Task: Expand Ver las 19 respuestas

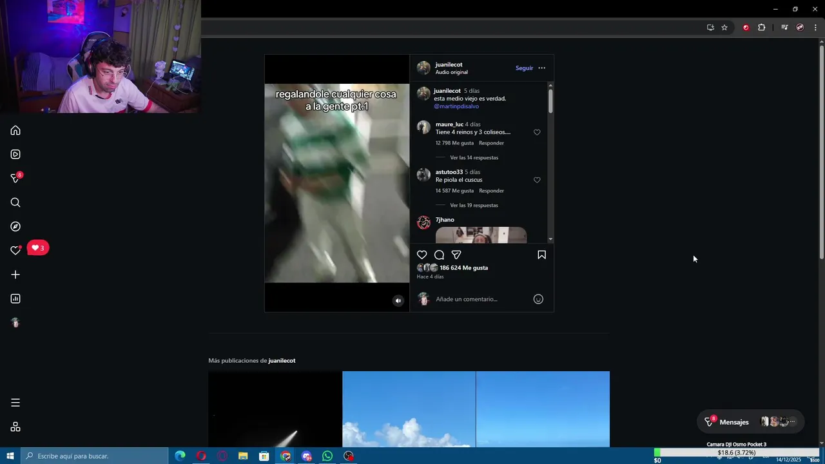Action: [474, 205]
